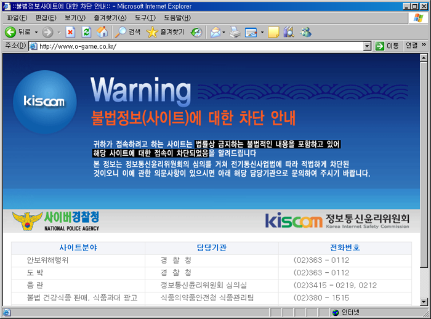Click the 담당기관 column header
Screen dimensions: 431x319
click(x=212, y=248)
